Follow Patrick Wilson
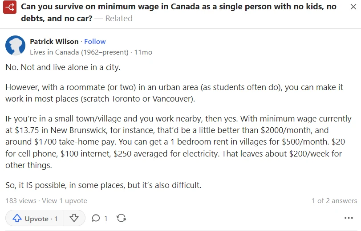361x231 pixels. coord(95,42)
